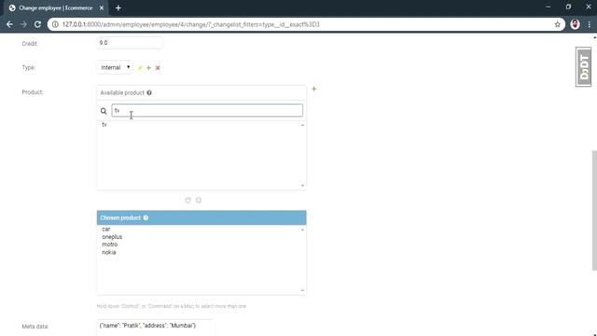
Task: Reload the current page
Action: coord(37,24)
